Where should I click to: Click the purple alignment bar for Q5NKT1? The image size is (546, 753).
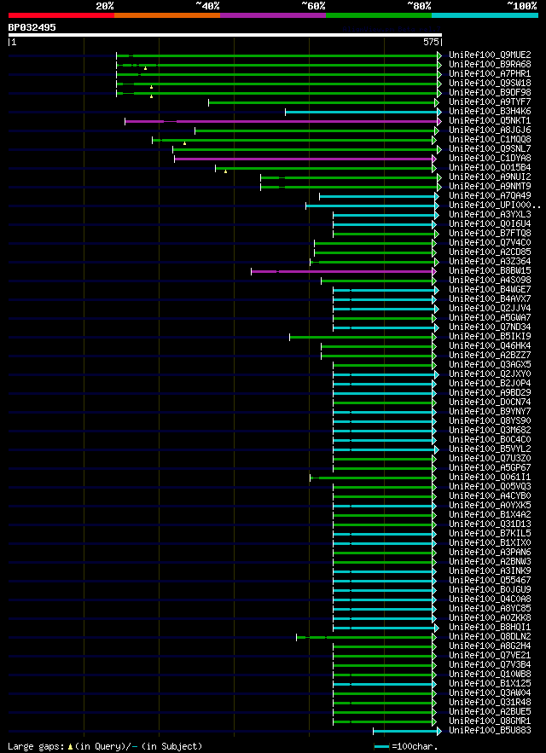[282, 121]
